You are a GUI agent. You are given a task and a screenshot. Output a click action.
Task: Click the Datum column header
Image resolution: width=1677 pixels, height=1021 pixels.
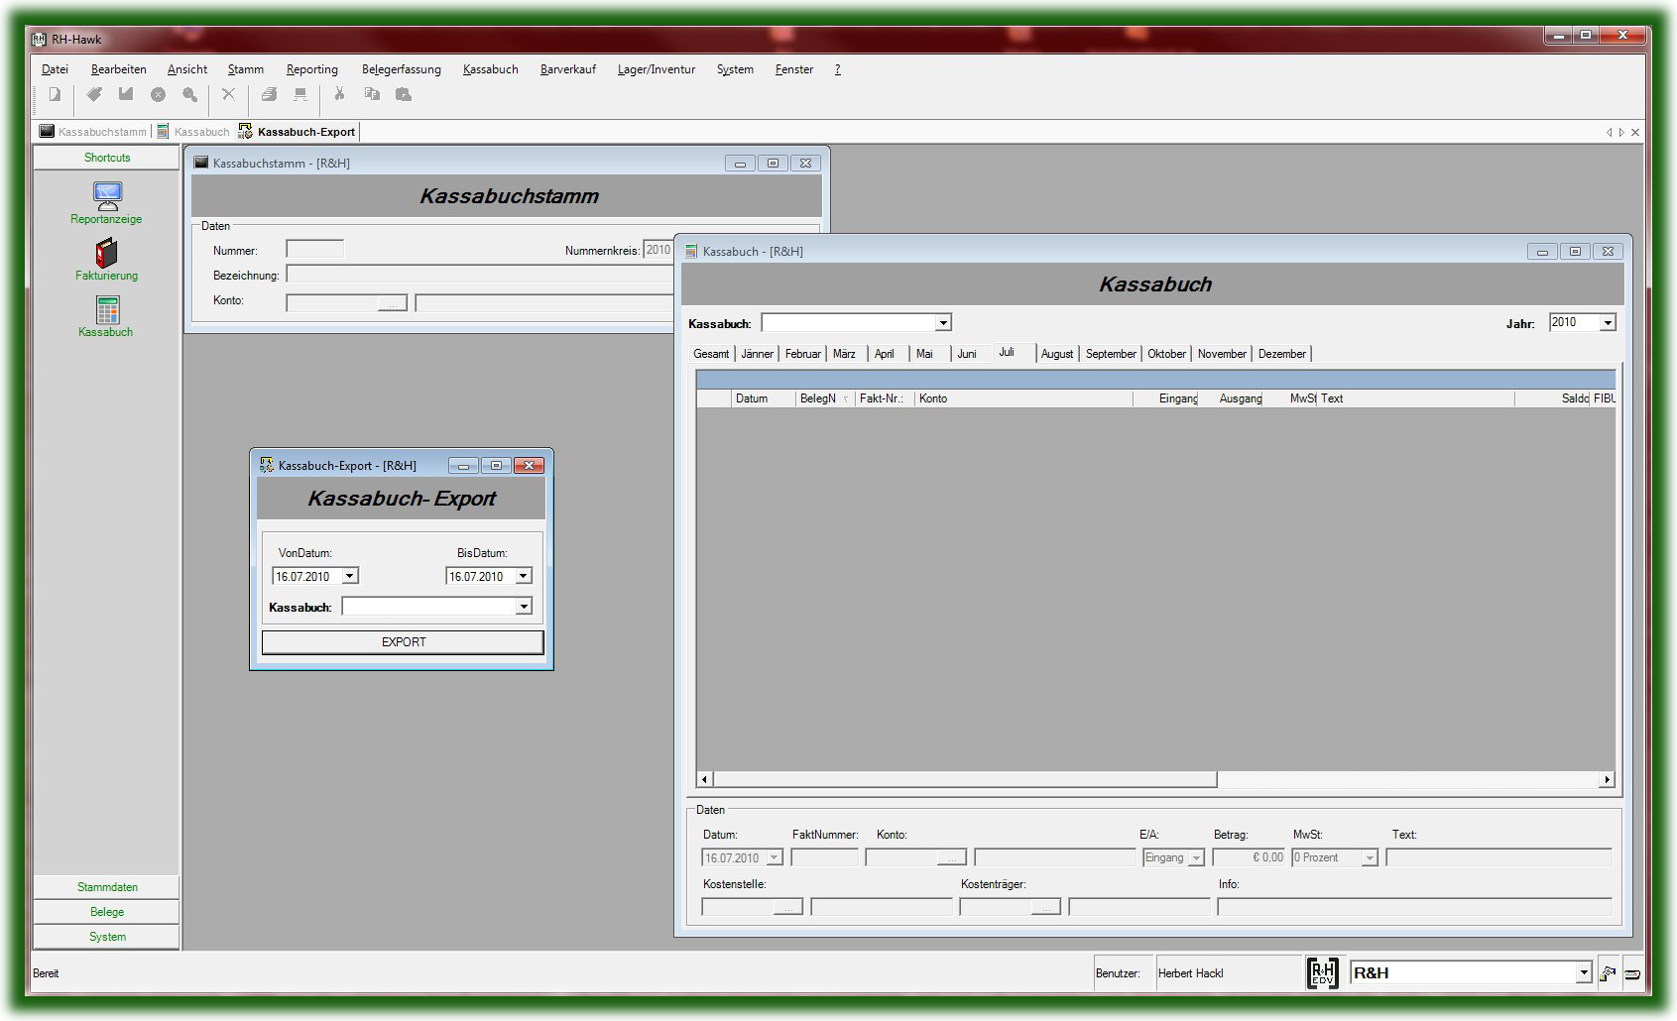tap(763, 398)
